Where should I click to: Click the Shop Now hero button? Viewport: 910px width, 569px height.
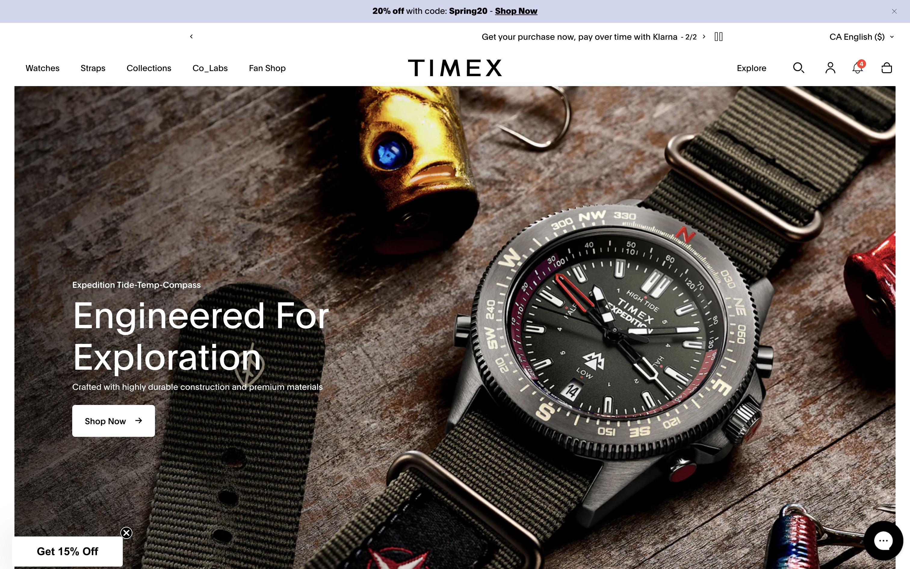pos(113,421)
